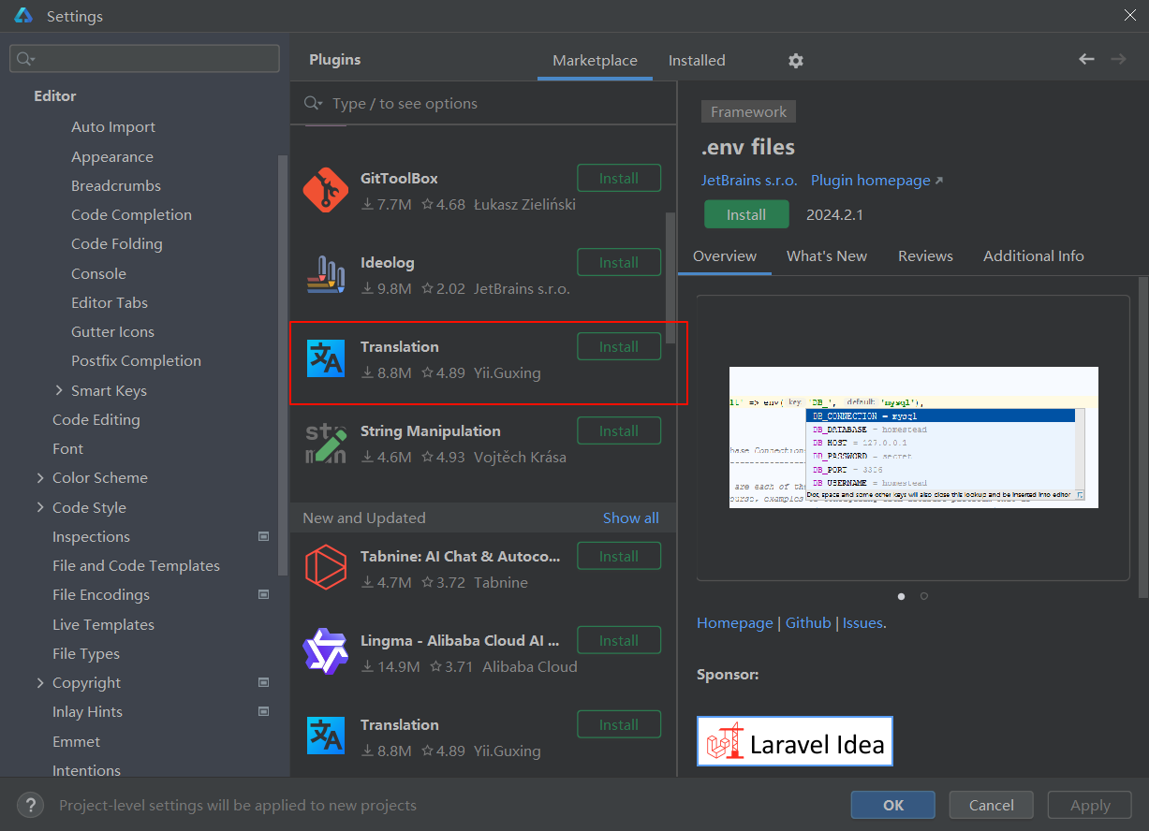Open the plugin settings gear menu
The image size is (1149, 831).
795,60
